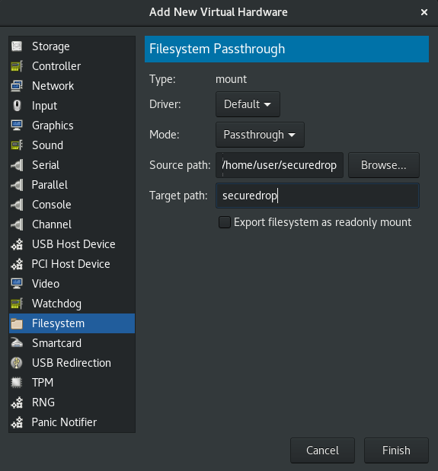Image resolution: width=438 pixels, height=471 pixels.
Task: Click the Browse... button
Action: (x=384, y=165)
